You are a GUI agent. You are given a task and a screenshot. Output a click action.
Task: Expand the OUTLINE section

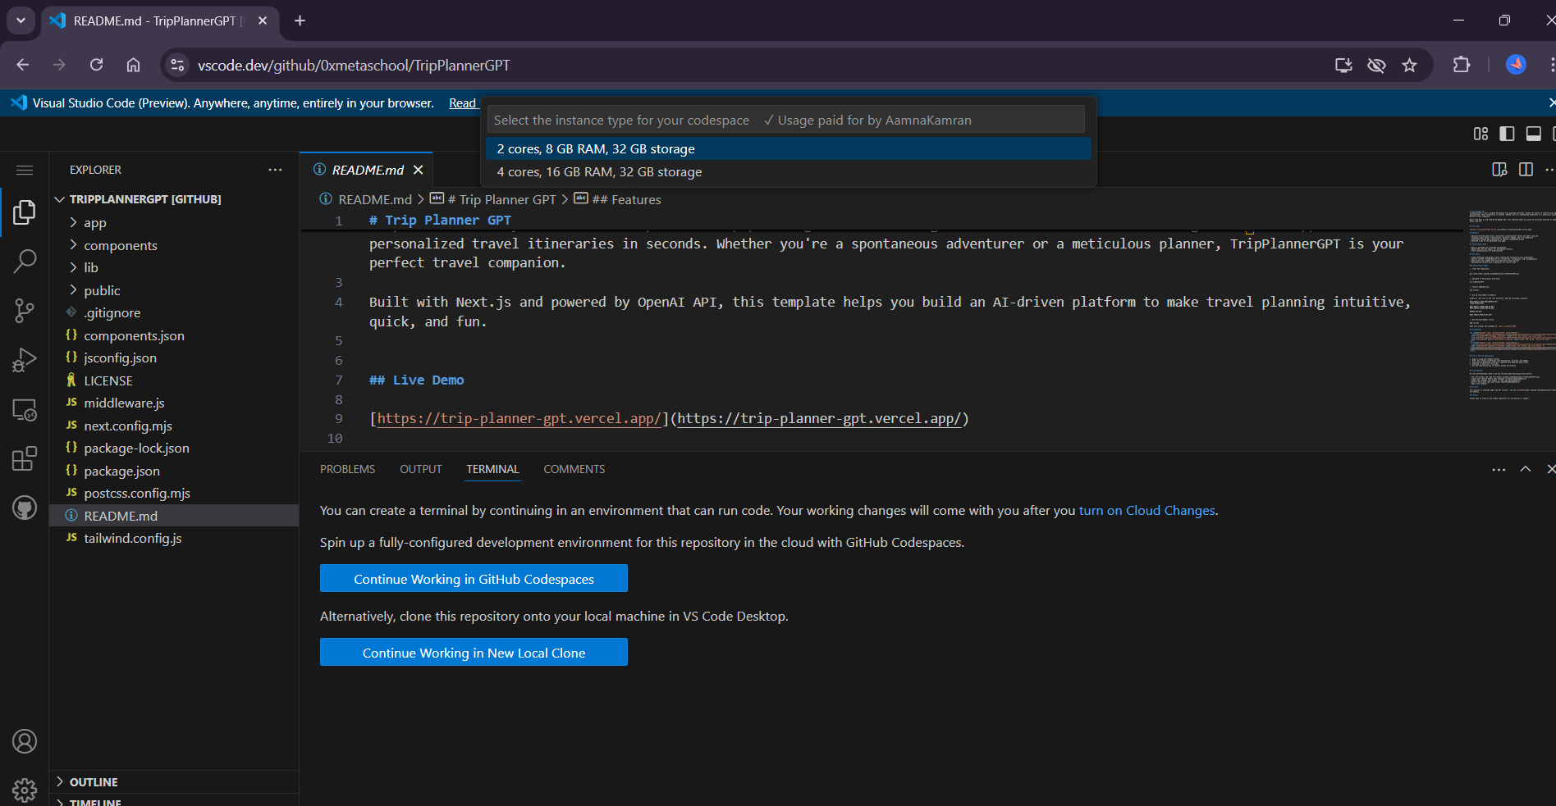click(93, 782)
